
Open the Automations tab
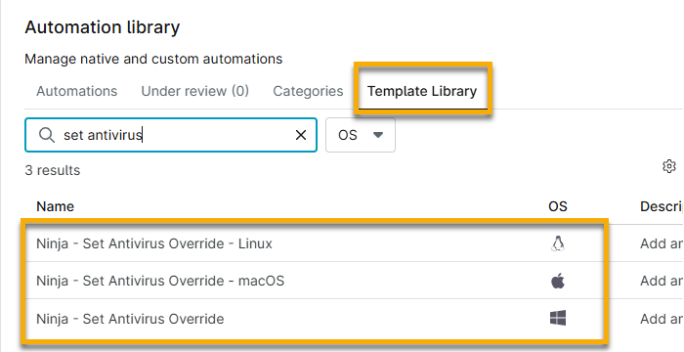(77, 91)
